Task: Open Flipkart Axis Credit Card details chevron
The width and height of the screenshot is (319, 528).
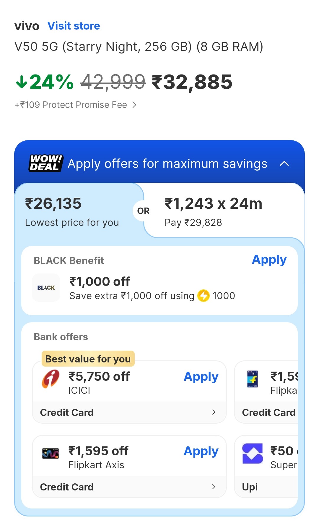Action: pyautogui.click(x=214, y=487)
